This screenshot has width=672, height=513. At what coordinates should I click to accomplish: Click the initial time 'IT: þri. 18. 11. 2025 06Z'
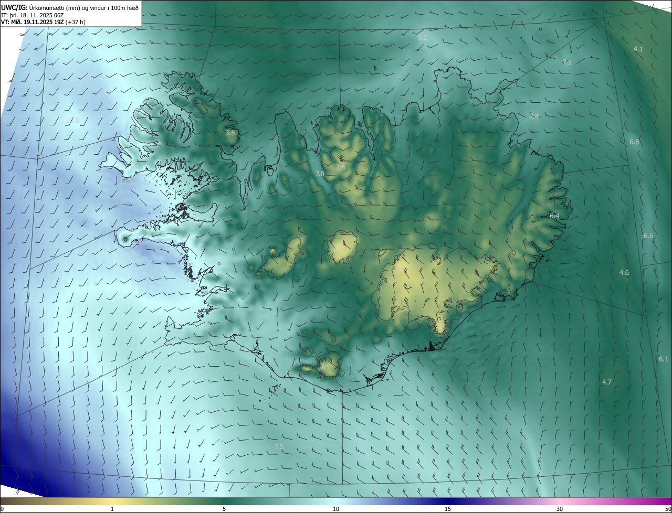[x=34, y=15]
